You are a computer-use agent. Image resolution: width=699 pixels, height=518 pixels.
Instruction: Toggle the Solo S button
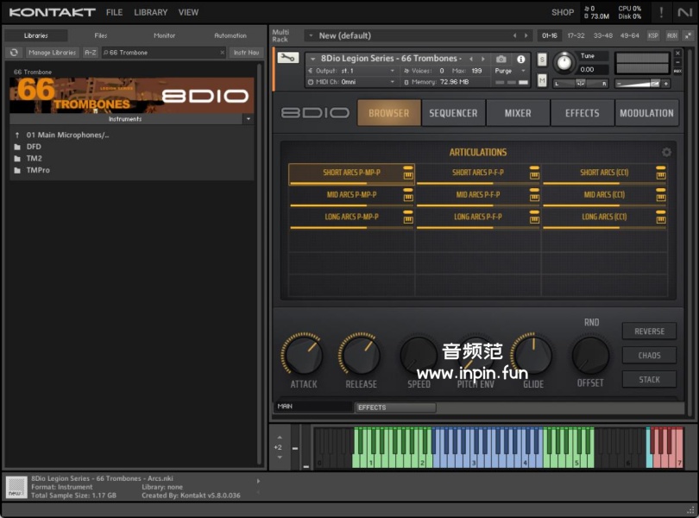(542, 60)
